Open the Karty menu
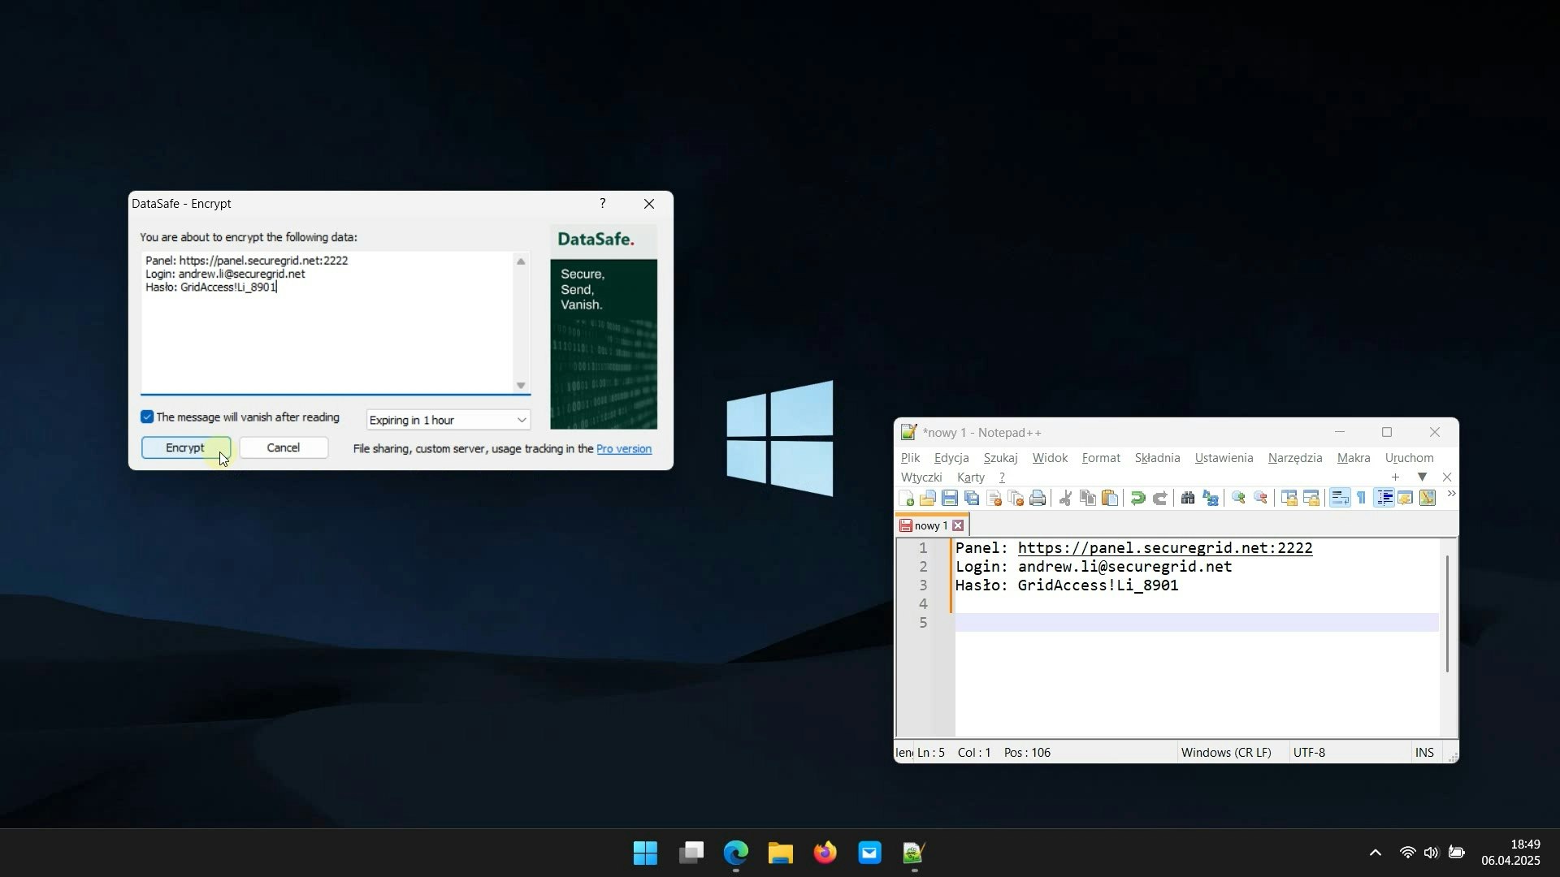The image size is (1560, 877). (x=971, y=477)
